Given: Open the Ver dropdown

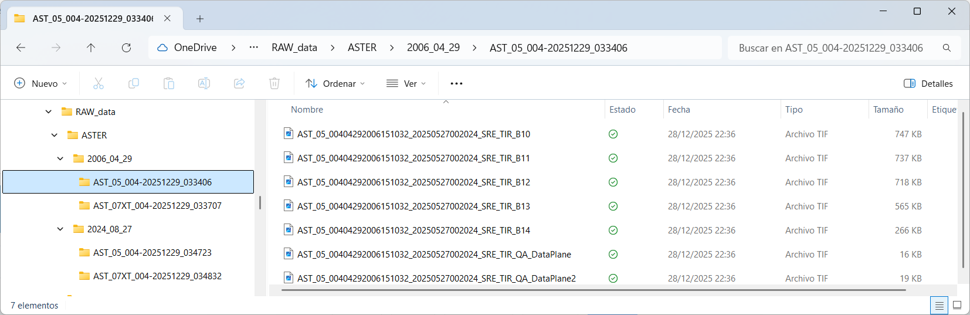Looking at the screenshot, I should click(x=406, y=83).
